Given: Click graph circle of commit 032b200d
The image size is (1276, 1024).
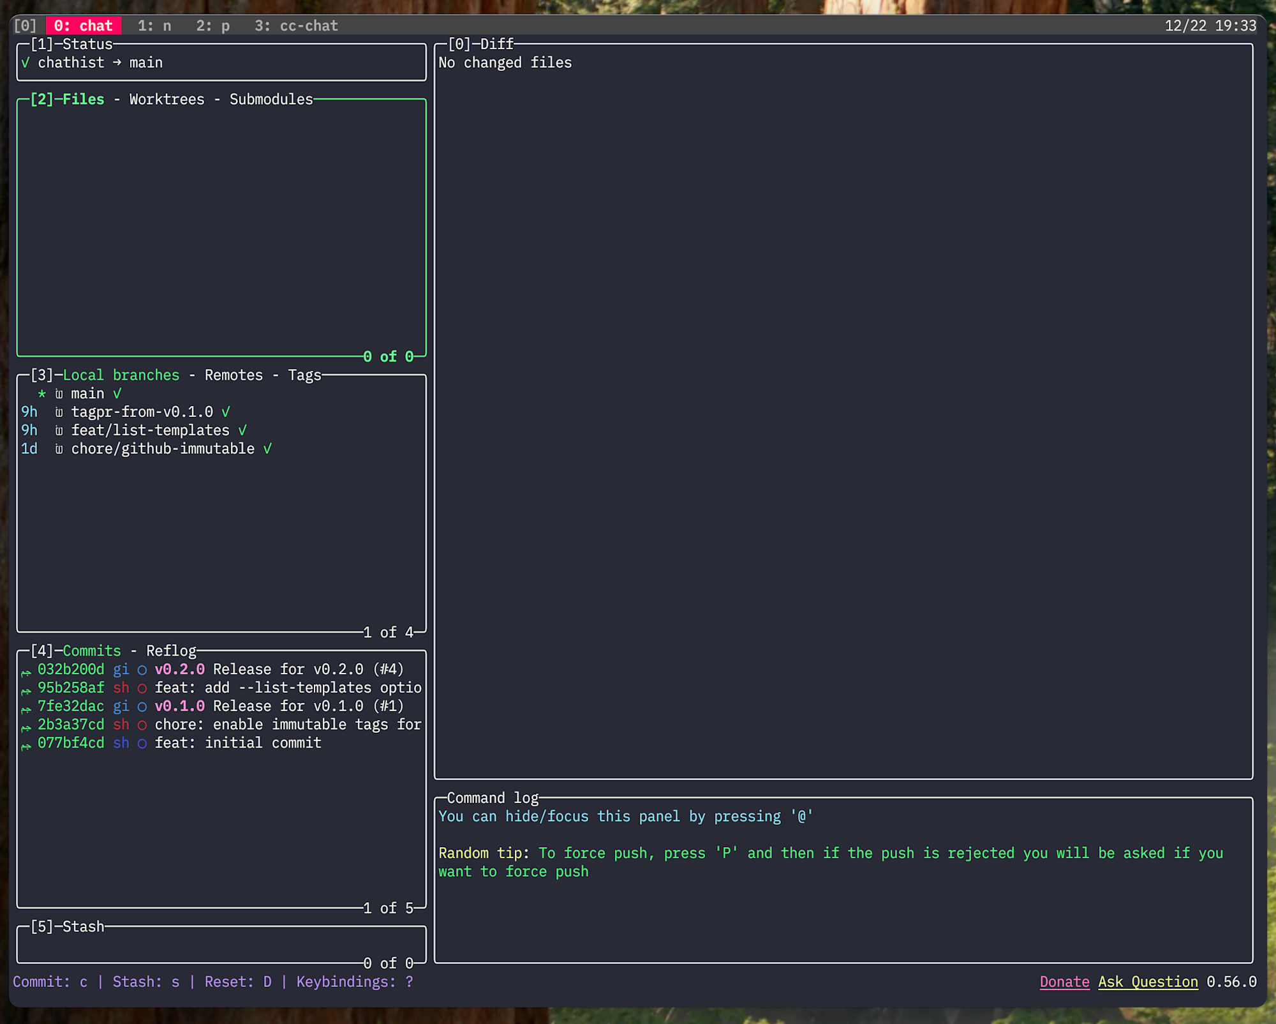Looking at the screenshot, I should click(142, 670).
